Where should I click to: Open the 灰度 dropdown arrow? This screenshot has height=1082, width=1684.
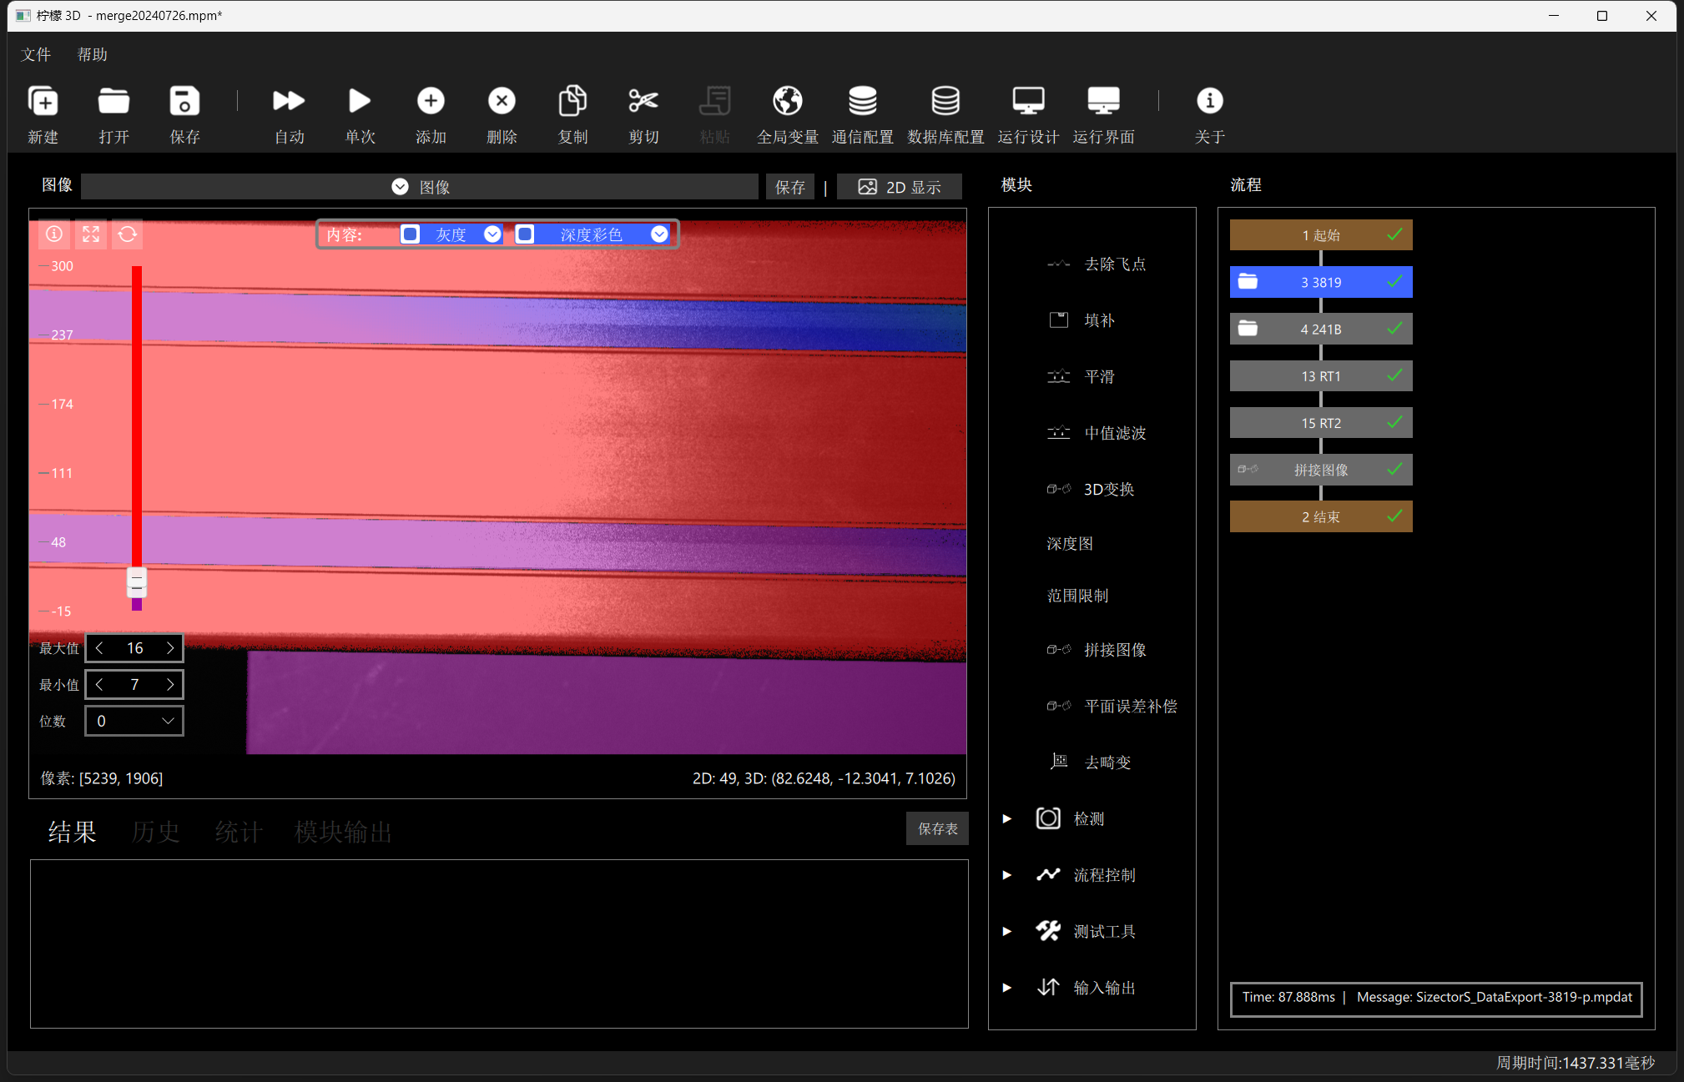point(492,234)
